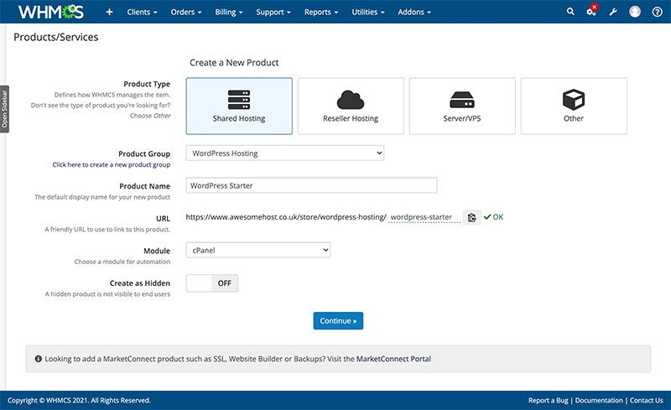The width and height of the screenshot is (671, 410).
Task: Open the Orders menu
Action: tap(186, 12)
